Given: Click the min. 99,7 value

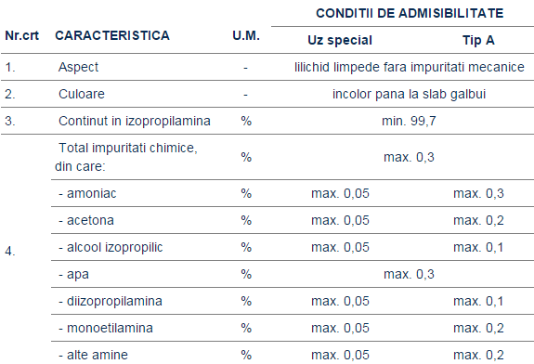Looking at the screenshot, I should pyautogui.click(x=409, y=121).
